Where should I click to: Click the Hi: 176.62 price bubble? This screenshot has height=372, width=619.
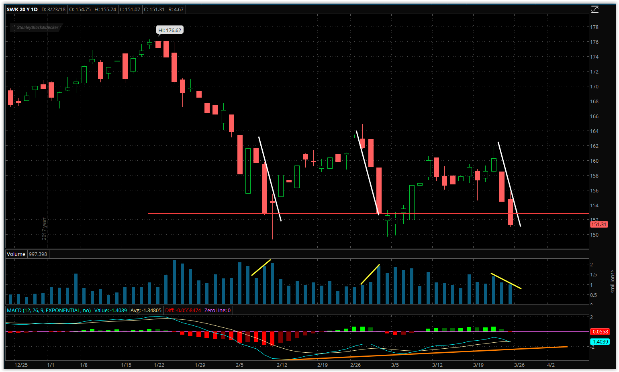[x=170, y=30]
